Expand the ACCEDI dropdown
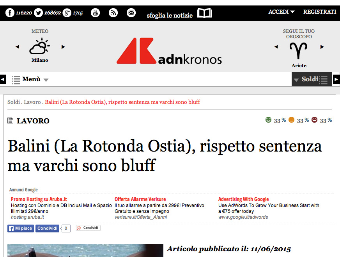The width and height of the screenshot is (340, 257). pyautogui.click(x=282, y=12)
